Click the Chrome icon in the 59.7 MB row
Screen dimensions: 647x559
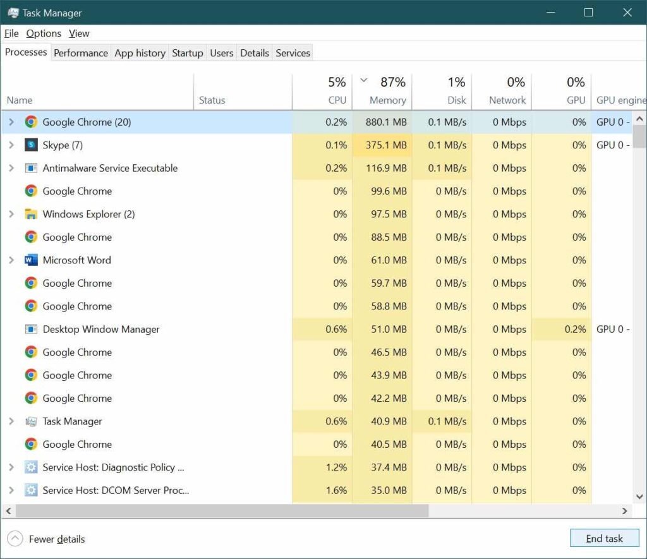point(31,283)
